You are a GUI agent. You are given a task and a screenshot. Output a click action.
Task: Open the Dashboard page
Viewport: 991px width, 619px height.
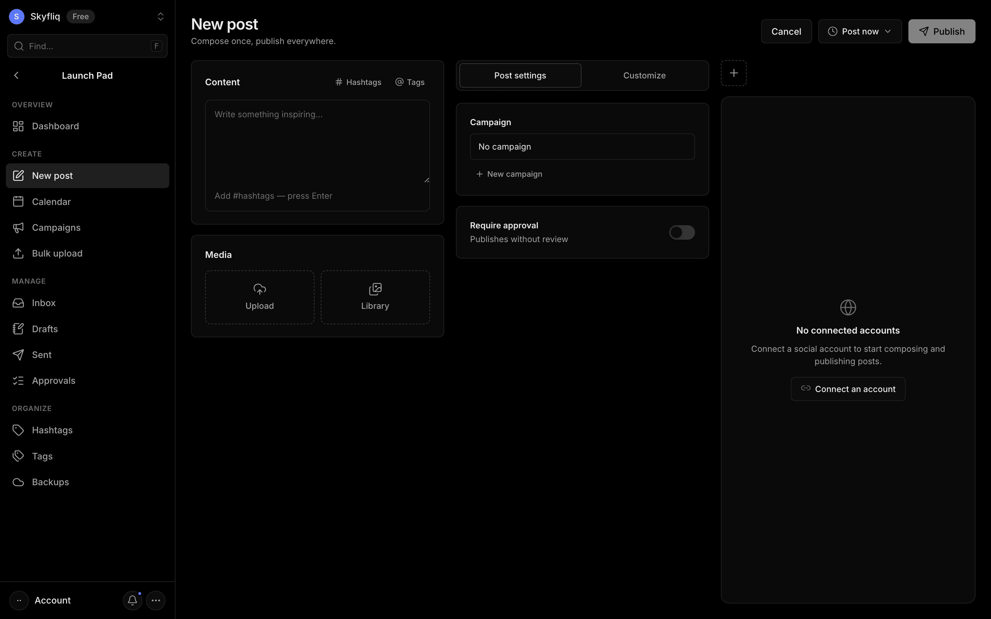(x=87, y=126)
